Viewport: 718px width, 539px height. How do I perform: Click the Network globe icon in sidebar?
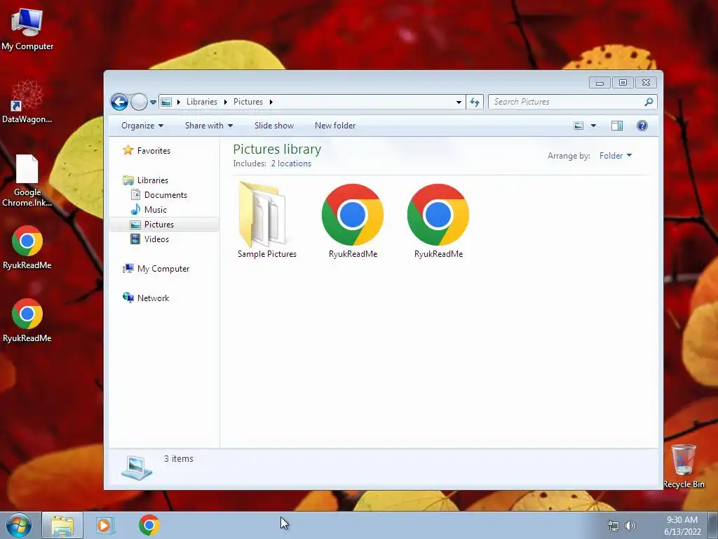[128, 298]
